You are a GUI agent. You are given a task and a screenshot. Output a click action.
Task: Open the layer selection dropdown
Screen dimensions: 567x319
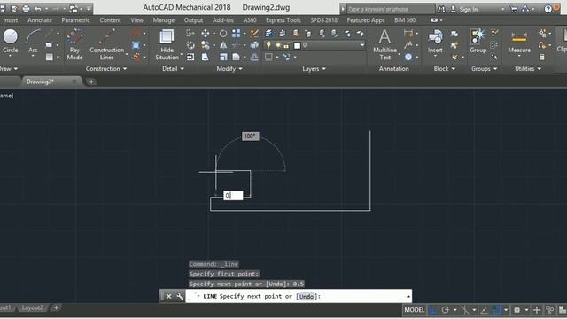(362, 45)
